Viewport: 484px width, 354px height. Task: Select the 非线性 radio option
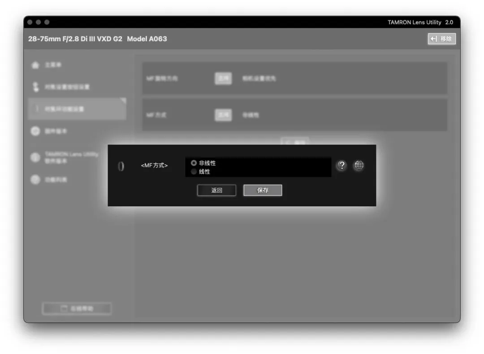[x=194, y=163]
